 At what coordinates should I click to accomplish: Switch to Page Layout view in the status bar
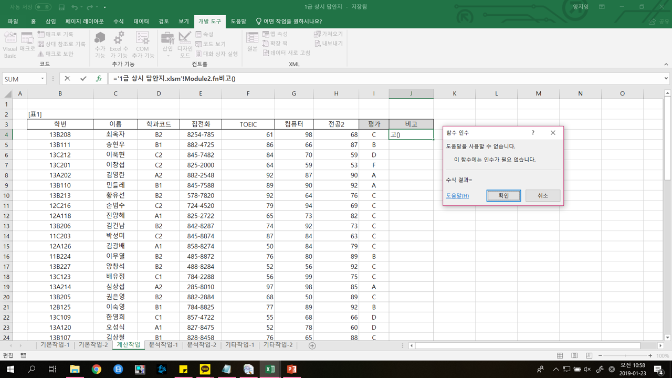pyautogui.click(x=574, y=355)
